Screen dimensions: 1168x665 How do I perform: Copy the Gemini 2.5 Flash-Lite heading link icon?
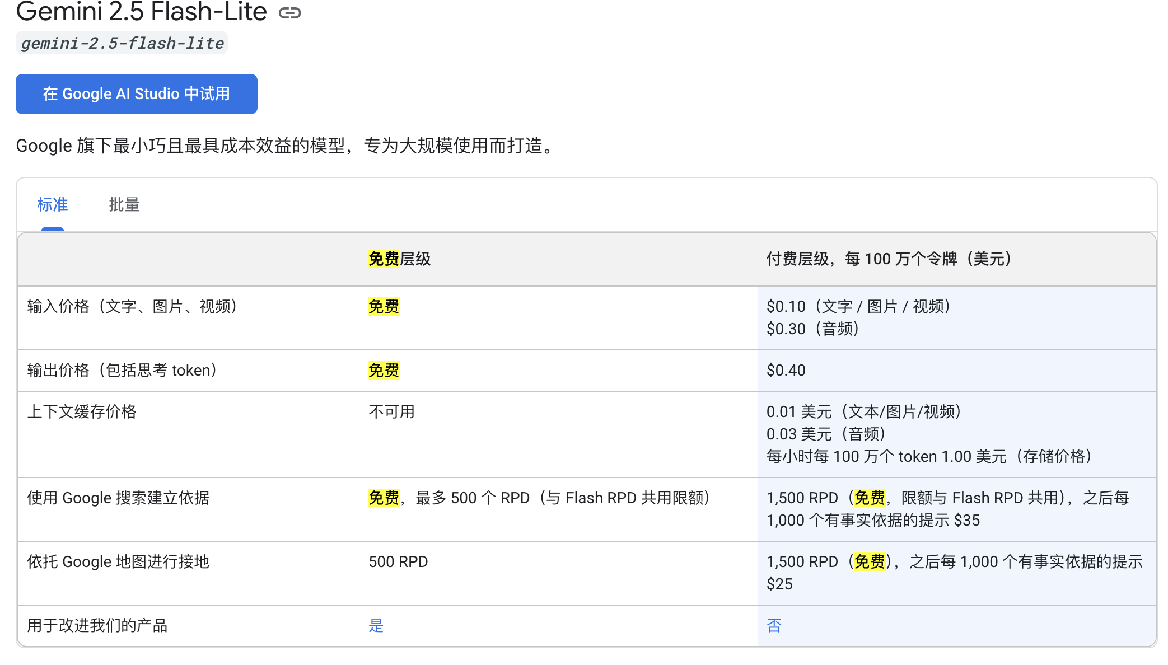pos(289,12)
